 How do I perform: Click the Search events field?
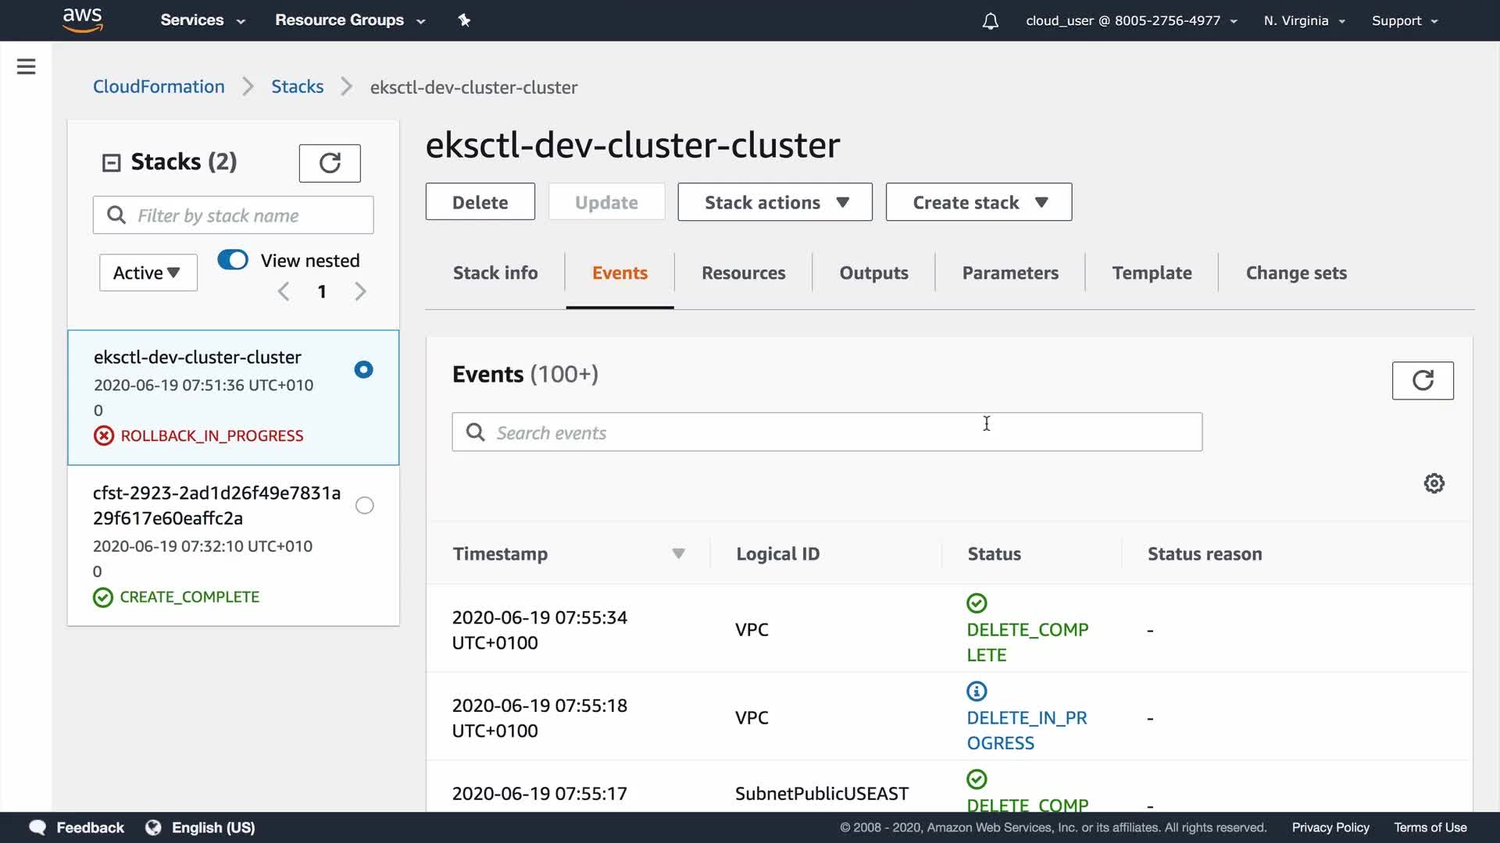827,432
